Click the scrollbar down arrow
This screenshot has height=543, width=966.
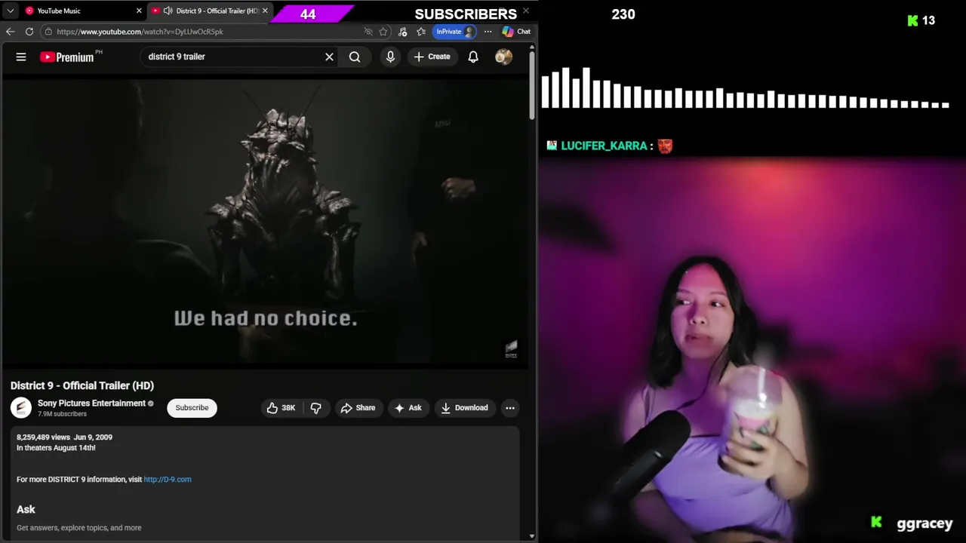(532, 536)
